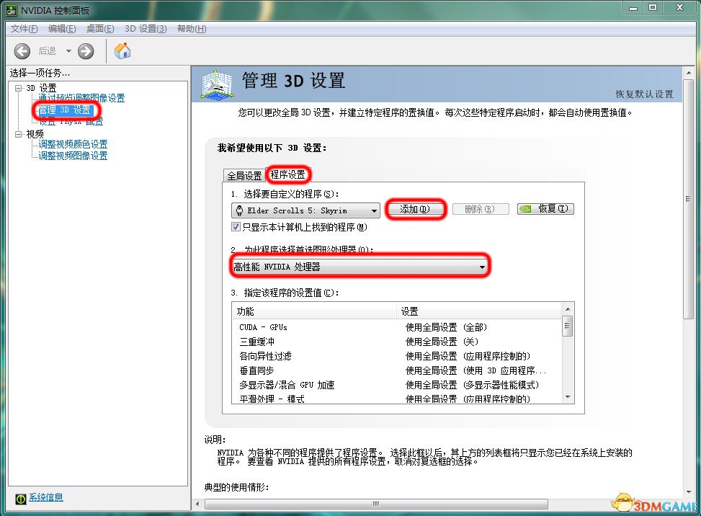This screenshot has height=516, width=701.
Task: Toggle 只显示本计算机上找到的程序 checkbox
Action: tap(236, 227)
